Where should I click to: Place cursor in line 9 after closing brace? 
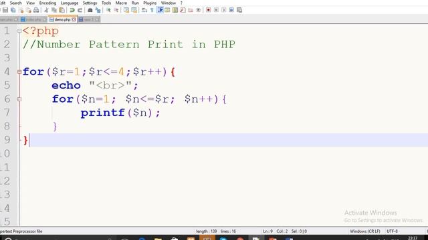[29, 140]
